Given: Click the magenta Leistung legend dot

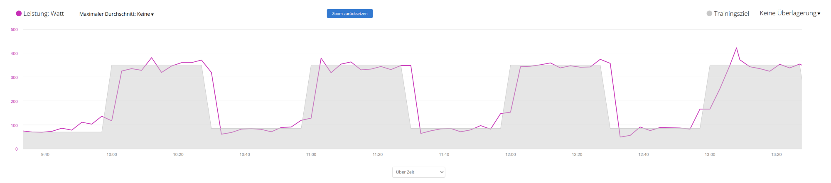Looking at the screenshot, I should pyautogui.click(x=19, y=14).
